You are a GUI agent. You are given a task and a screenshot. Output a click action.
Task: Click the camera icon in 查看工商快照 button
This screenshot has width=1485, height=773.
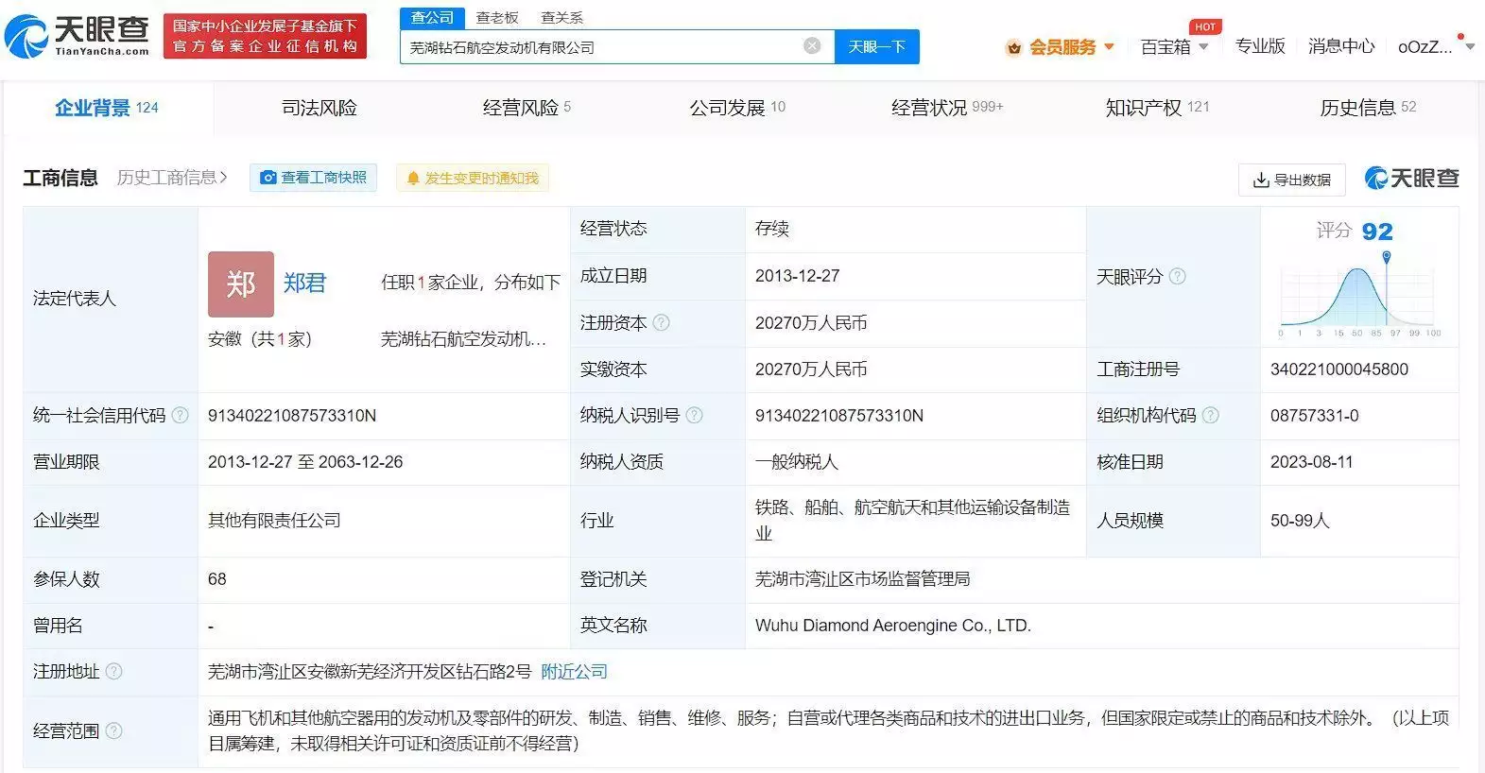(268, 178)
